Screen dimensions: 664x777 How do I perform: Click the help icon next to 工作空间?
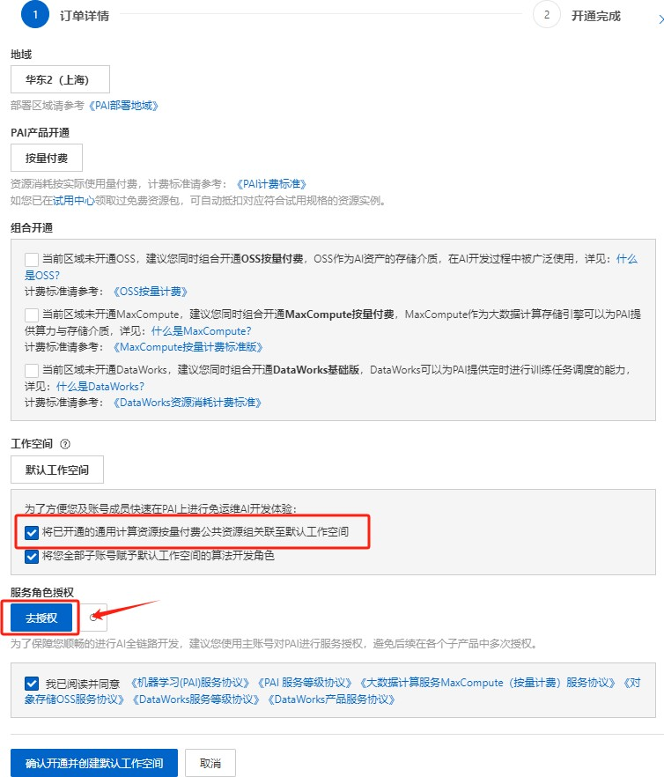(65, 444)
